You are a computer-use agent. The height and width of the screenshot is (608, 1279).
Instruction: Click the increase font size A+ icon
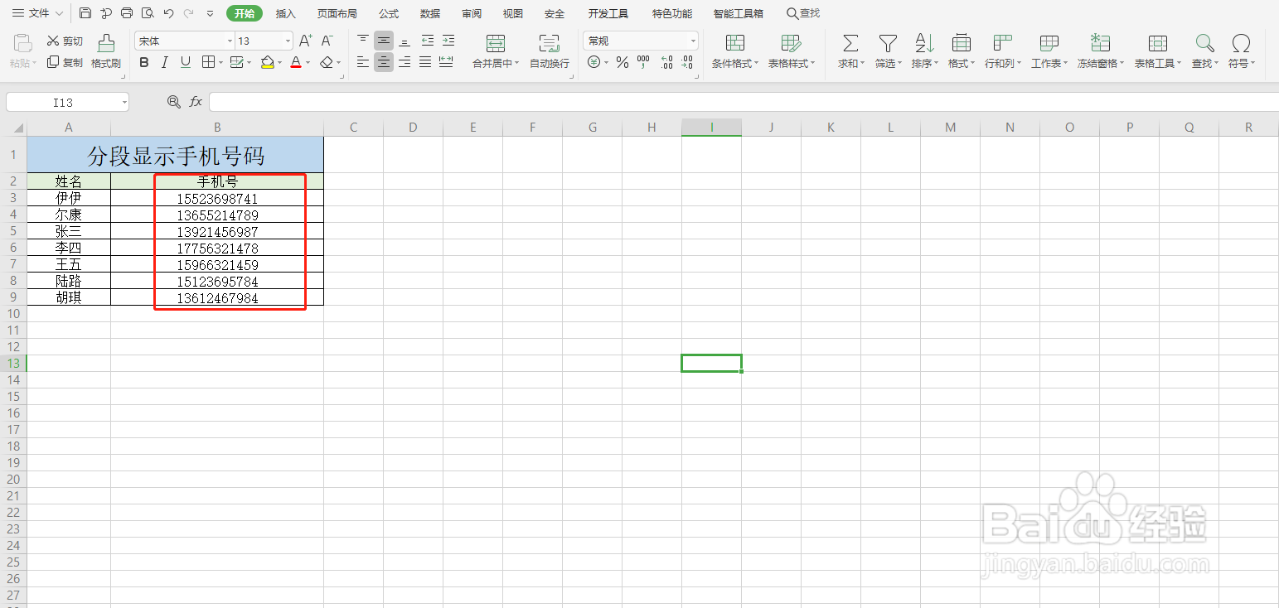(305, 41)
